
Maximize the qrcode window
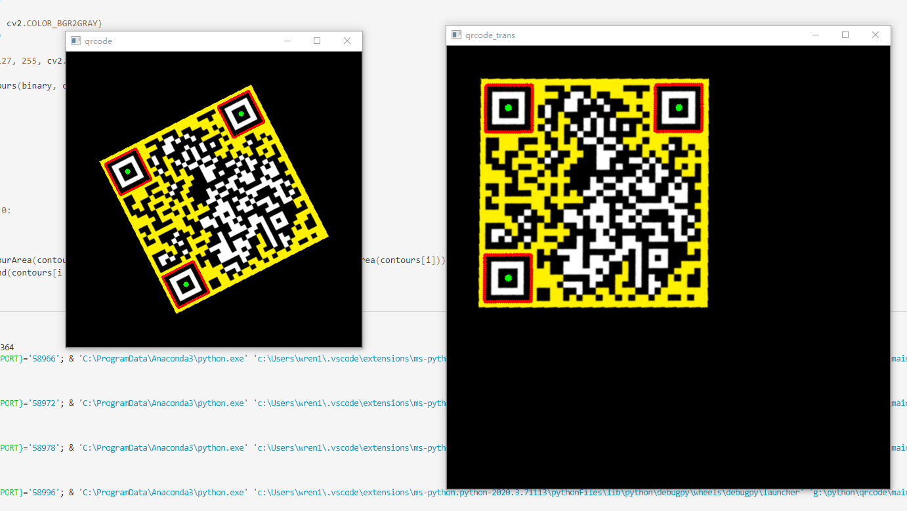(317, 41)
